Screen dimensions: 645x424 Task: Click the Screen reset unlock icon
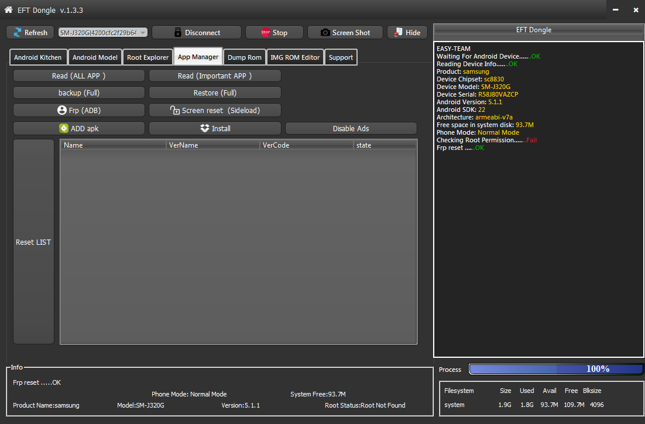175,110
